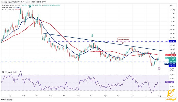
Task: Click the Downtrend line callout label
Action: (x=124, y=40)
